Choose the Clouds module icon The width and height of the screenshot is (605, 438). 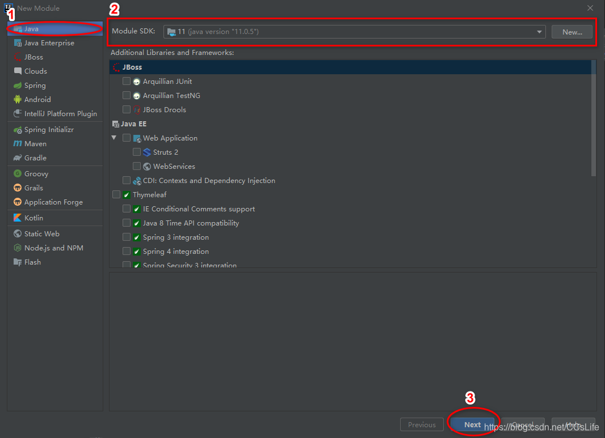18,71
